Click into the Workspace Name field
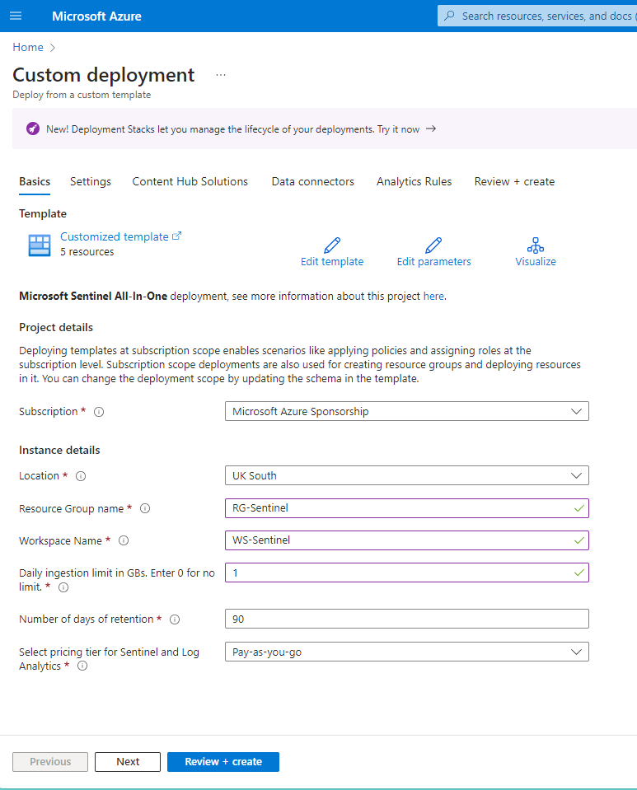Image resolution: width=637 pixels, height=790 pixels. 407,540
